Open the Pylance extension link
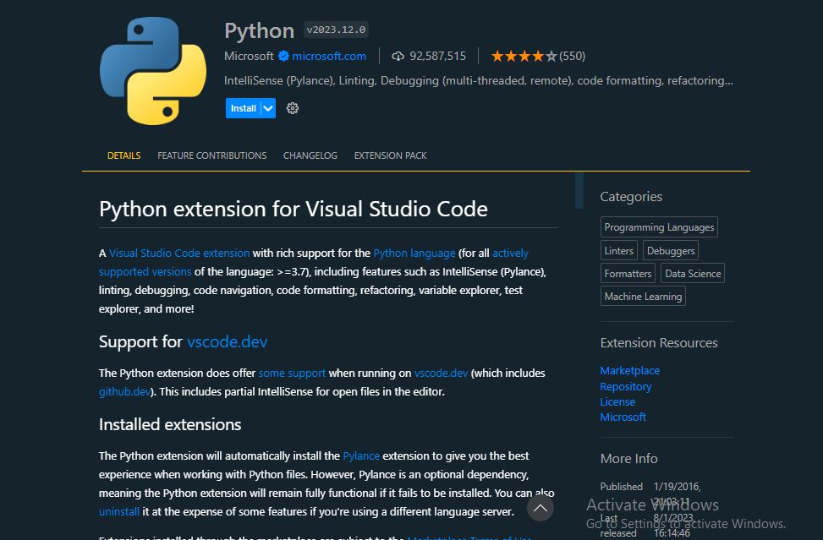This screenshot has height=540, width=823. tap(361, 455)
